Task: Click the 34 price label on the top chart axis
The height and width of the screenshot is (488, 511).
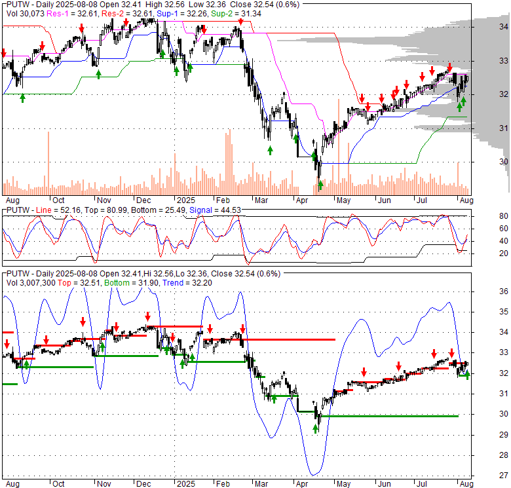Action: pos(504,27)
